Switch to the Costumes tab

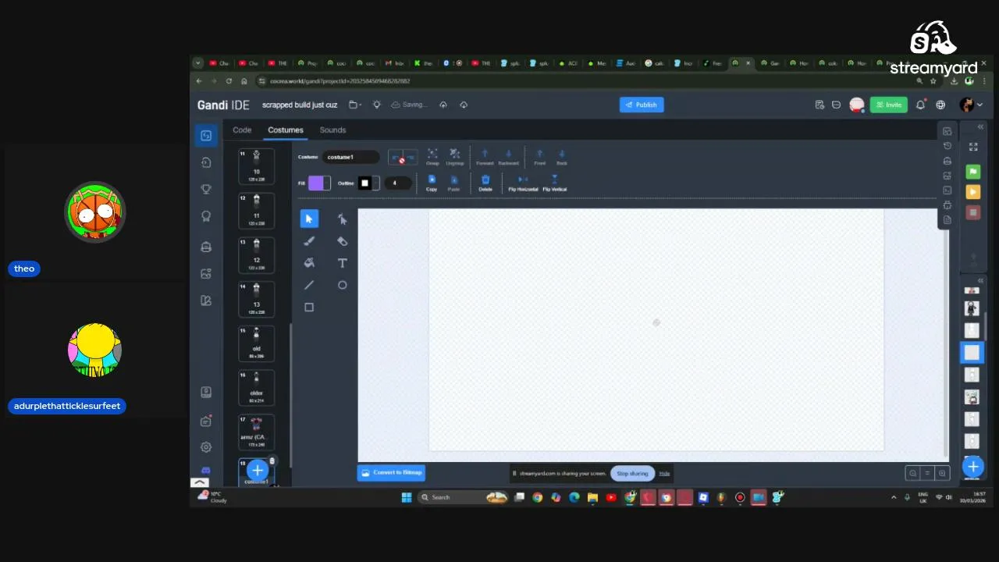pyautogui.click(x=286, y=130)
